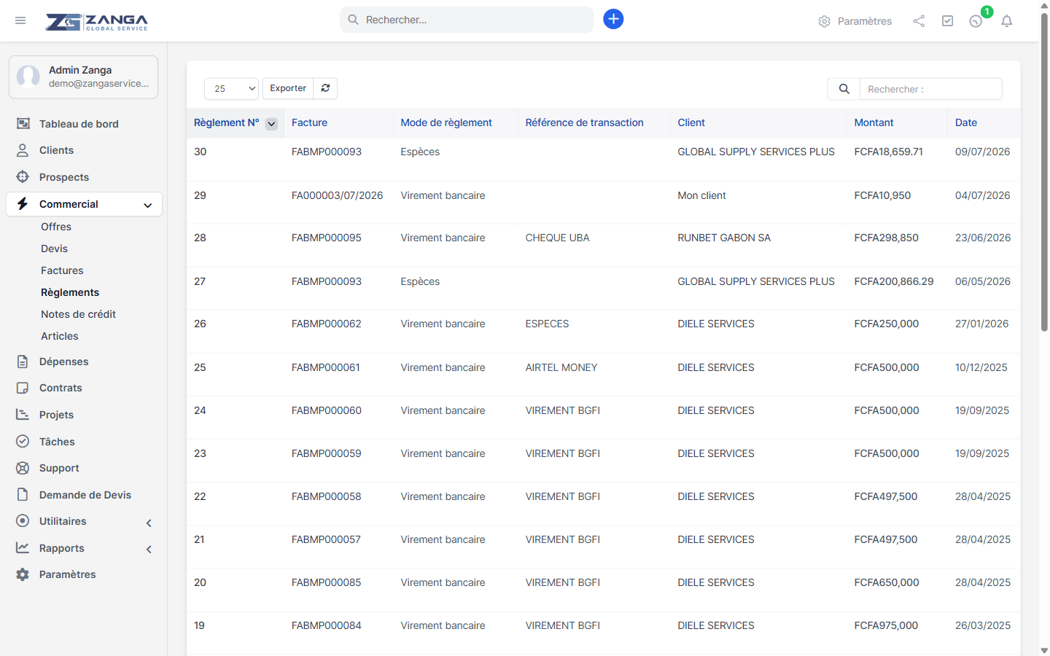Viewport: 1050px width, 656px height.
Task: Click date 10/12/2025
Action: (x=981, y=367)
